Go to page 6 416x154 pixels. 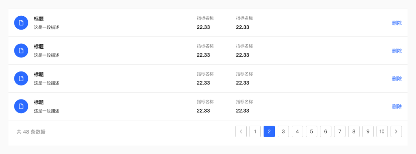tap(325, 132)
